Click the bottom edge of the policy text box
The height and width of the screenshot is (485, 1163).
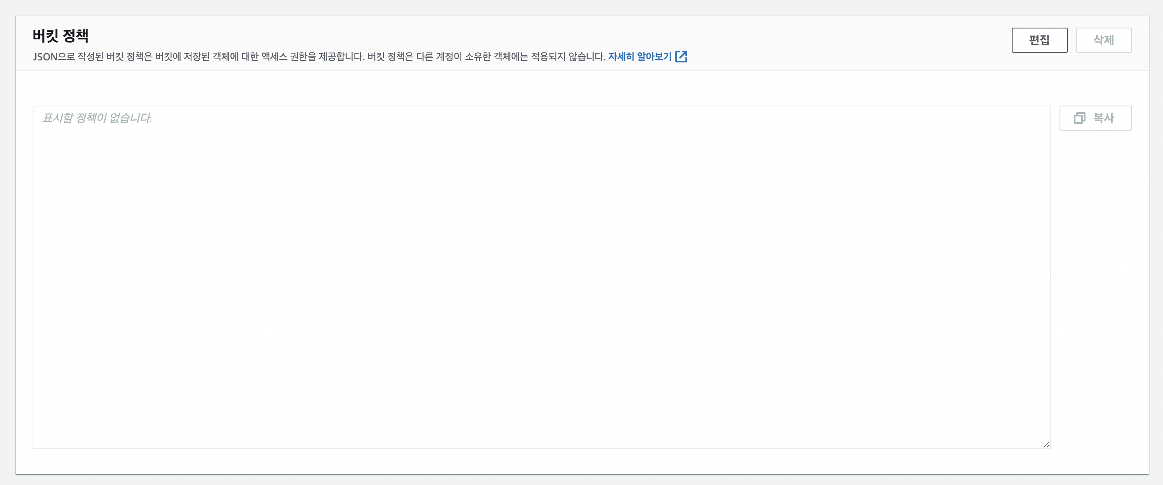pyautogui.click(x=542, y=448)
